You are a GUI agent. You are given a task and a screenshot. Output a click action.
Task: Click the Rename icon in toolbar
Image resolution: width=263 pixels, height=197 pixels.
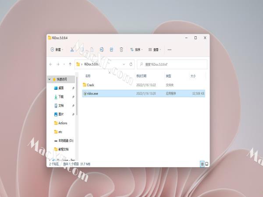coord(102,49)
